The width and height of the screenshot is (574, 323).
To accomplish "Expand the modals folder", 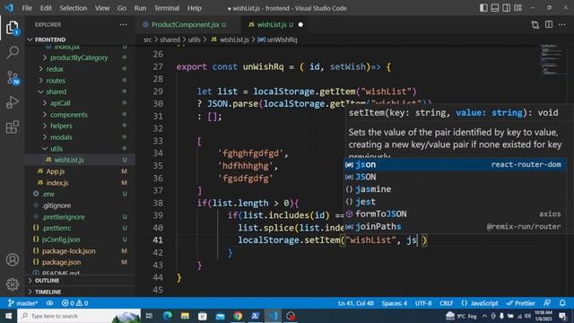I will click(61, 137).
